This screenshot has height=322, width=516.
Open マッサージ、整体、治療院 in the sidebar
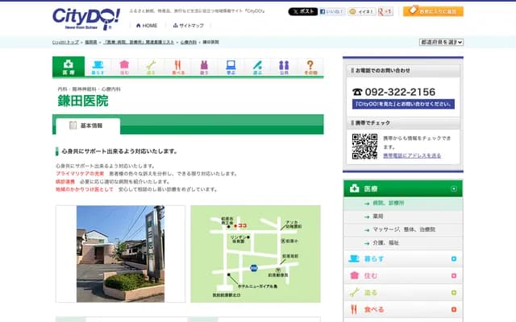click(x=403, y=229)
